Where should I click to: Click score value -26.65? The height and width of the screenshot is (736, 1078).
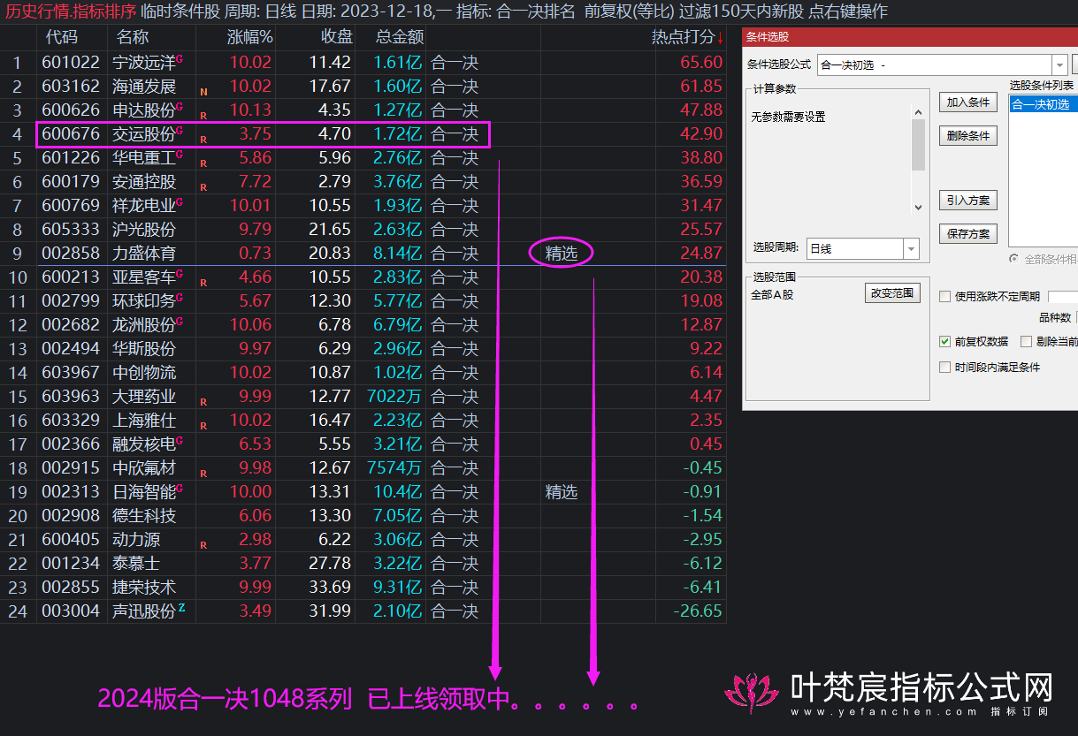tap(698, 611)
